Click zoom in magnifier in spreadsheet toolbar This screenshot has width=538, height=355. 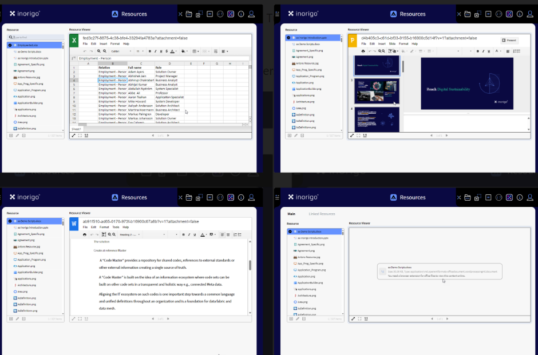click(x=98, y=51)
